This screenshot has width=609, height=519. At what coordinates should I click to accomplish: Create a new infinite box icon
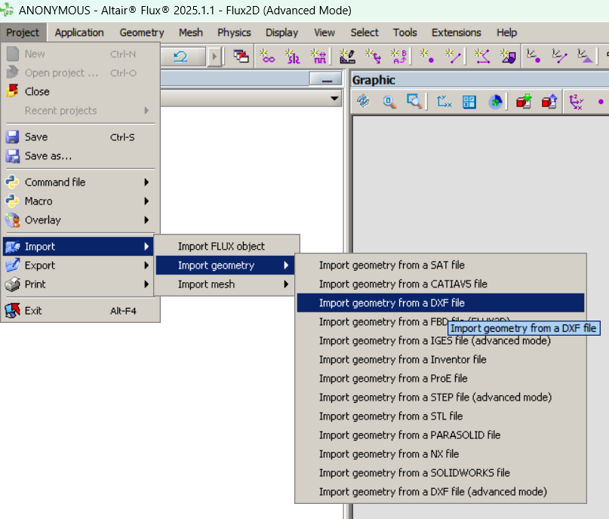coord(267,57)
